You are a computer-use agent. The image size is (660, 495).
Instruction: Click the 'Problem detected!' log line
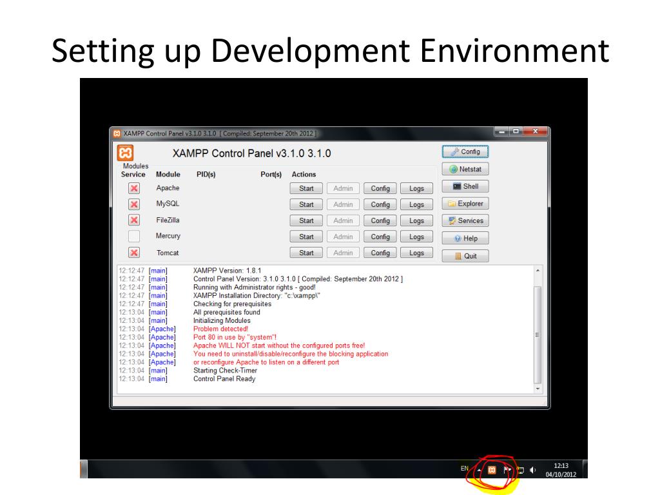coord(220,329)
